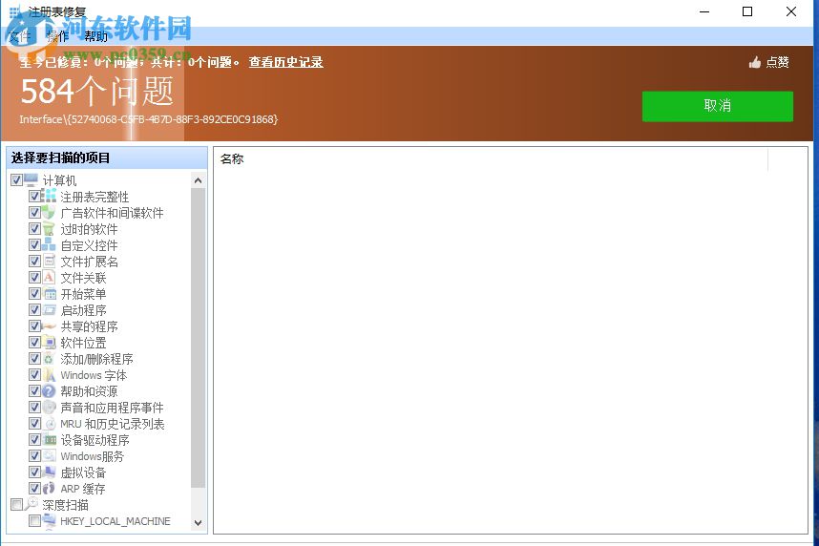The width and height of the screenshot is (819, 546).
Task: Click the 深度扫描 magnifier icon
Action: pos(31,505)
